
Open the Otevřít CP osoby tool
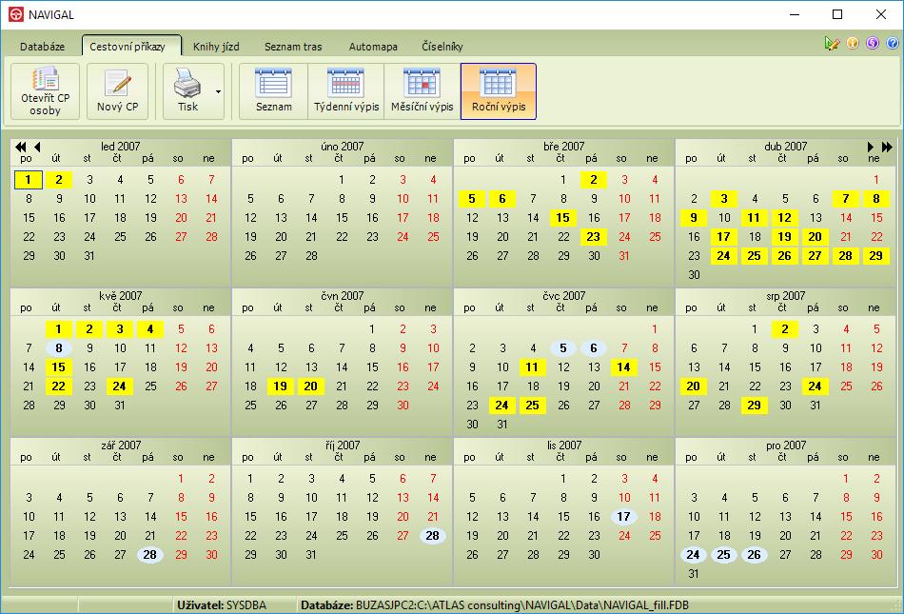click(x=45, y=91)
